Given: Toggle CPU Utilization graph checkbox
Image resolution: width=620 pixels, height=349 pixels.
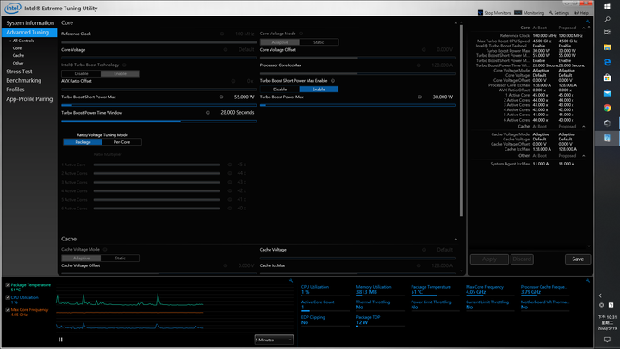Looking at the screenshot, I should click(x=8, y=297).
